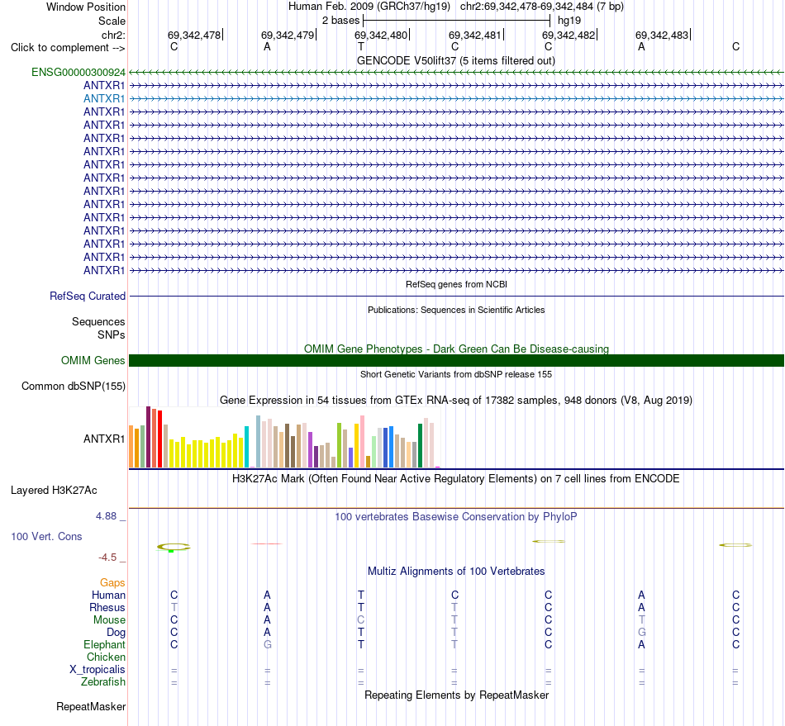Image resolution: width=785 pixels, height=726 pixels.
Task: Click 'Publications: Sequences in Scientific Articles' title
Action: [456, 310]
